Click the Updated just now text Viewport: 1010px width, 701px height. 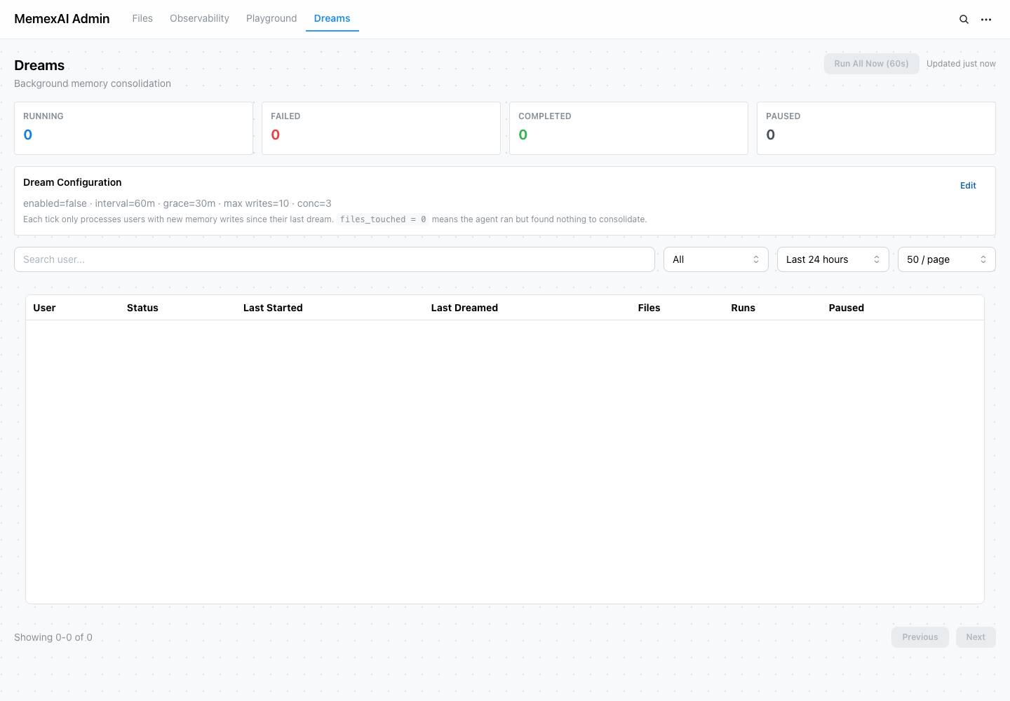pos(961,64)
